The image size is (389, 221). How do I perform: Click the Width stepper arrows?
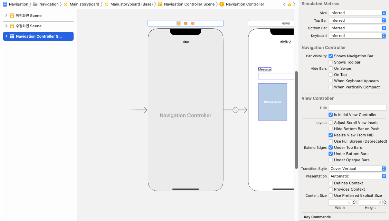coord(354,202)
